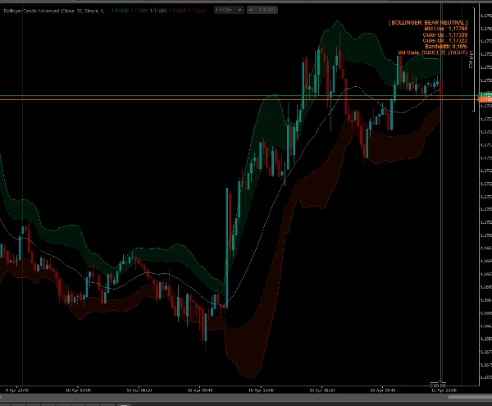The image size is (492, 406).
Task: Click the BOLLINGER: BEAR NEUTRAL status text
Action: click(x=428, y=23)
